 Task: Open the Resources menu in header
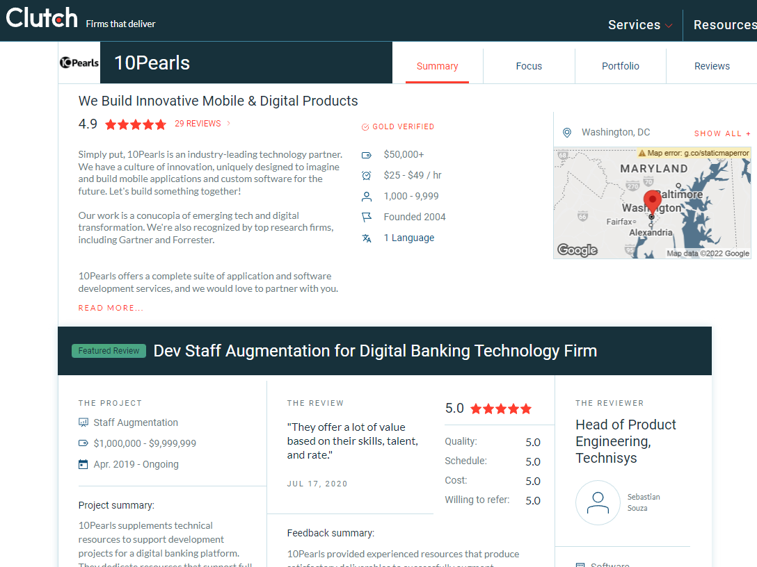tap(724, 25)
